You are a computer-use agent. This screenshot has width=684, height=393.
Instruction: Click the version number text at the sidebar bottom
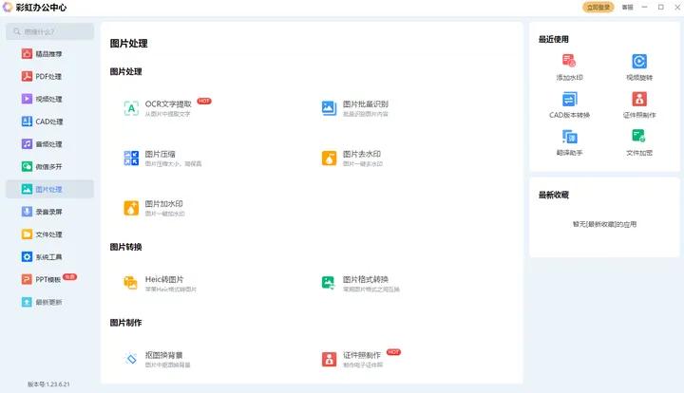[x=48, y=384]
